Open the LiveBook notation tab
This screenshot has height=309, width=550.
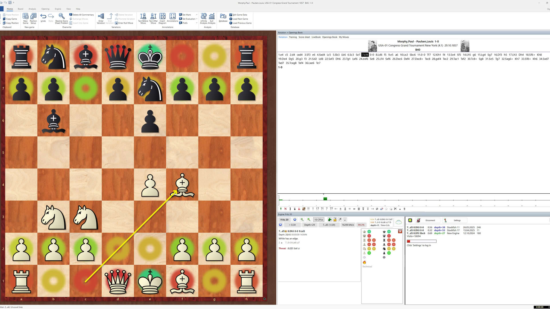pyautogui.click(x=316, y=37)
